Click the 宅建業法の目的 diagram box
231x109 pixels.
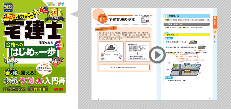click(x=137, y=52)
